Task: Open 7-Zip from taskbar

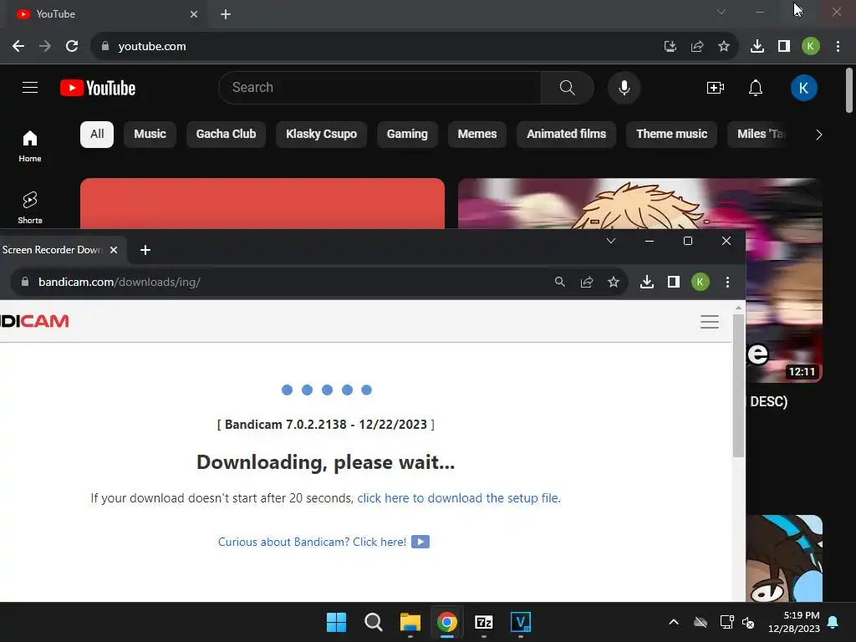Action: [x=484, y=622]
